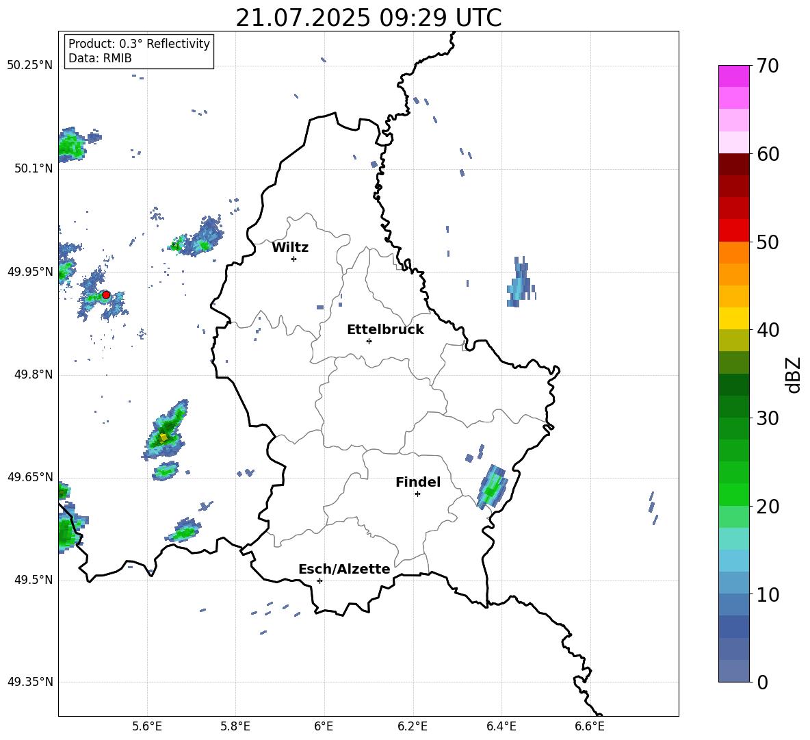Click the 40 colorbar tick label
This screenshot has height=740, width=810.
coord(768,330)
